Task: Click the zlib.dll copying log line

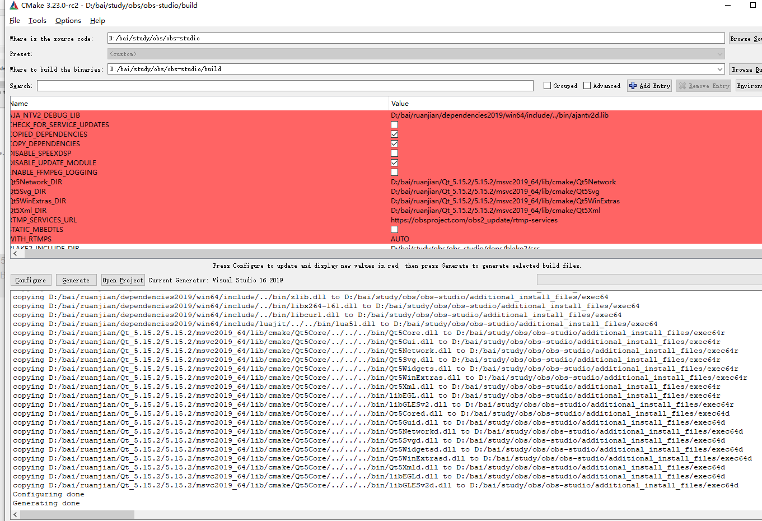Action: (x=311, y=297)
